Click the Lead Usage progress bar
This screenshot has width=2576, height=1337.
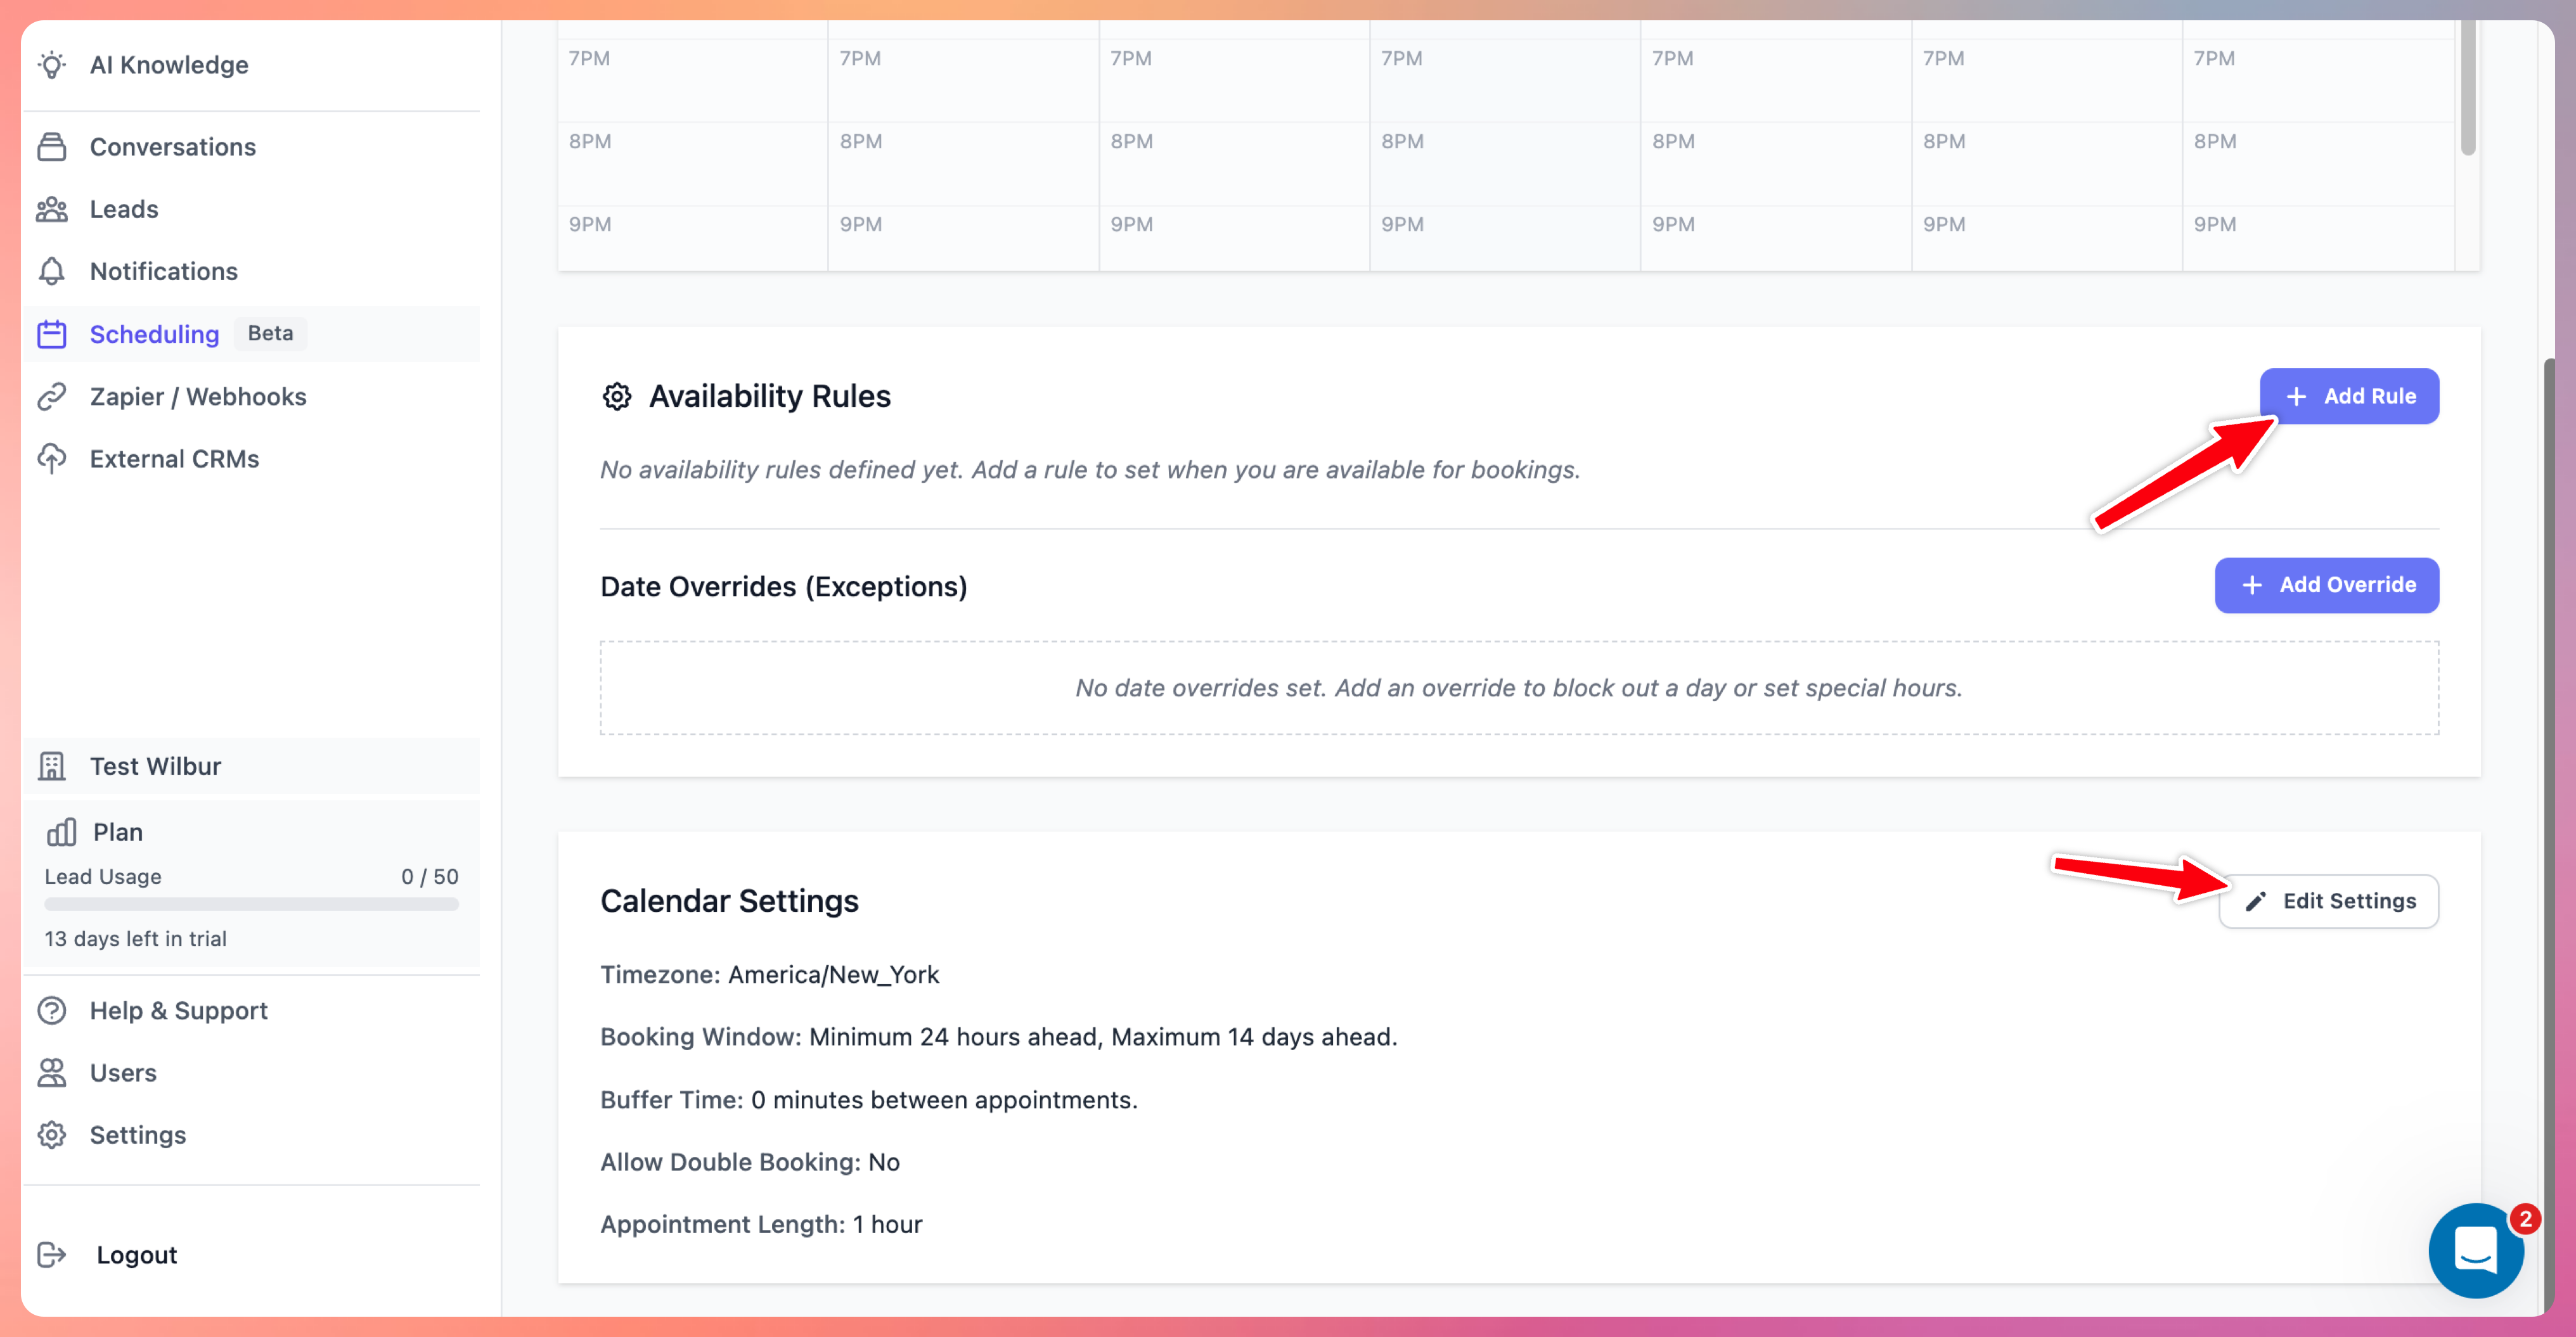(251, 905)
